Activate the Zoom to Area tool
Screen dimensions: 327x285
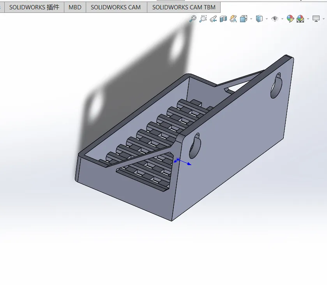click(x=203, y=19)
